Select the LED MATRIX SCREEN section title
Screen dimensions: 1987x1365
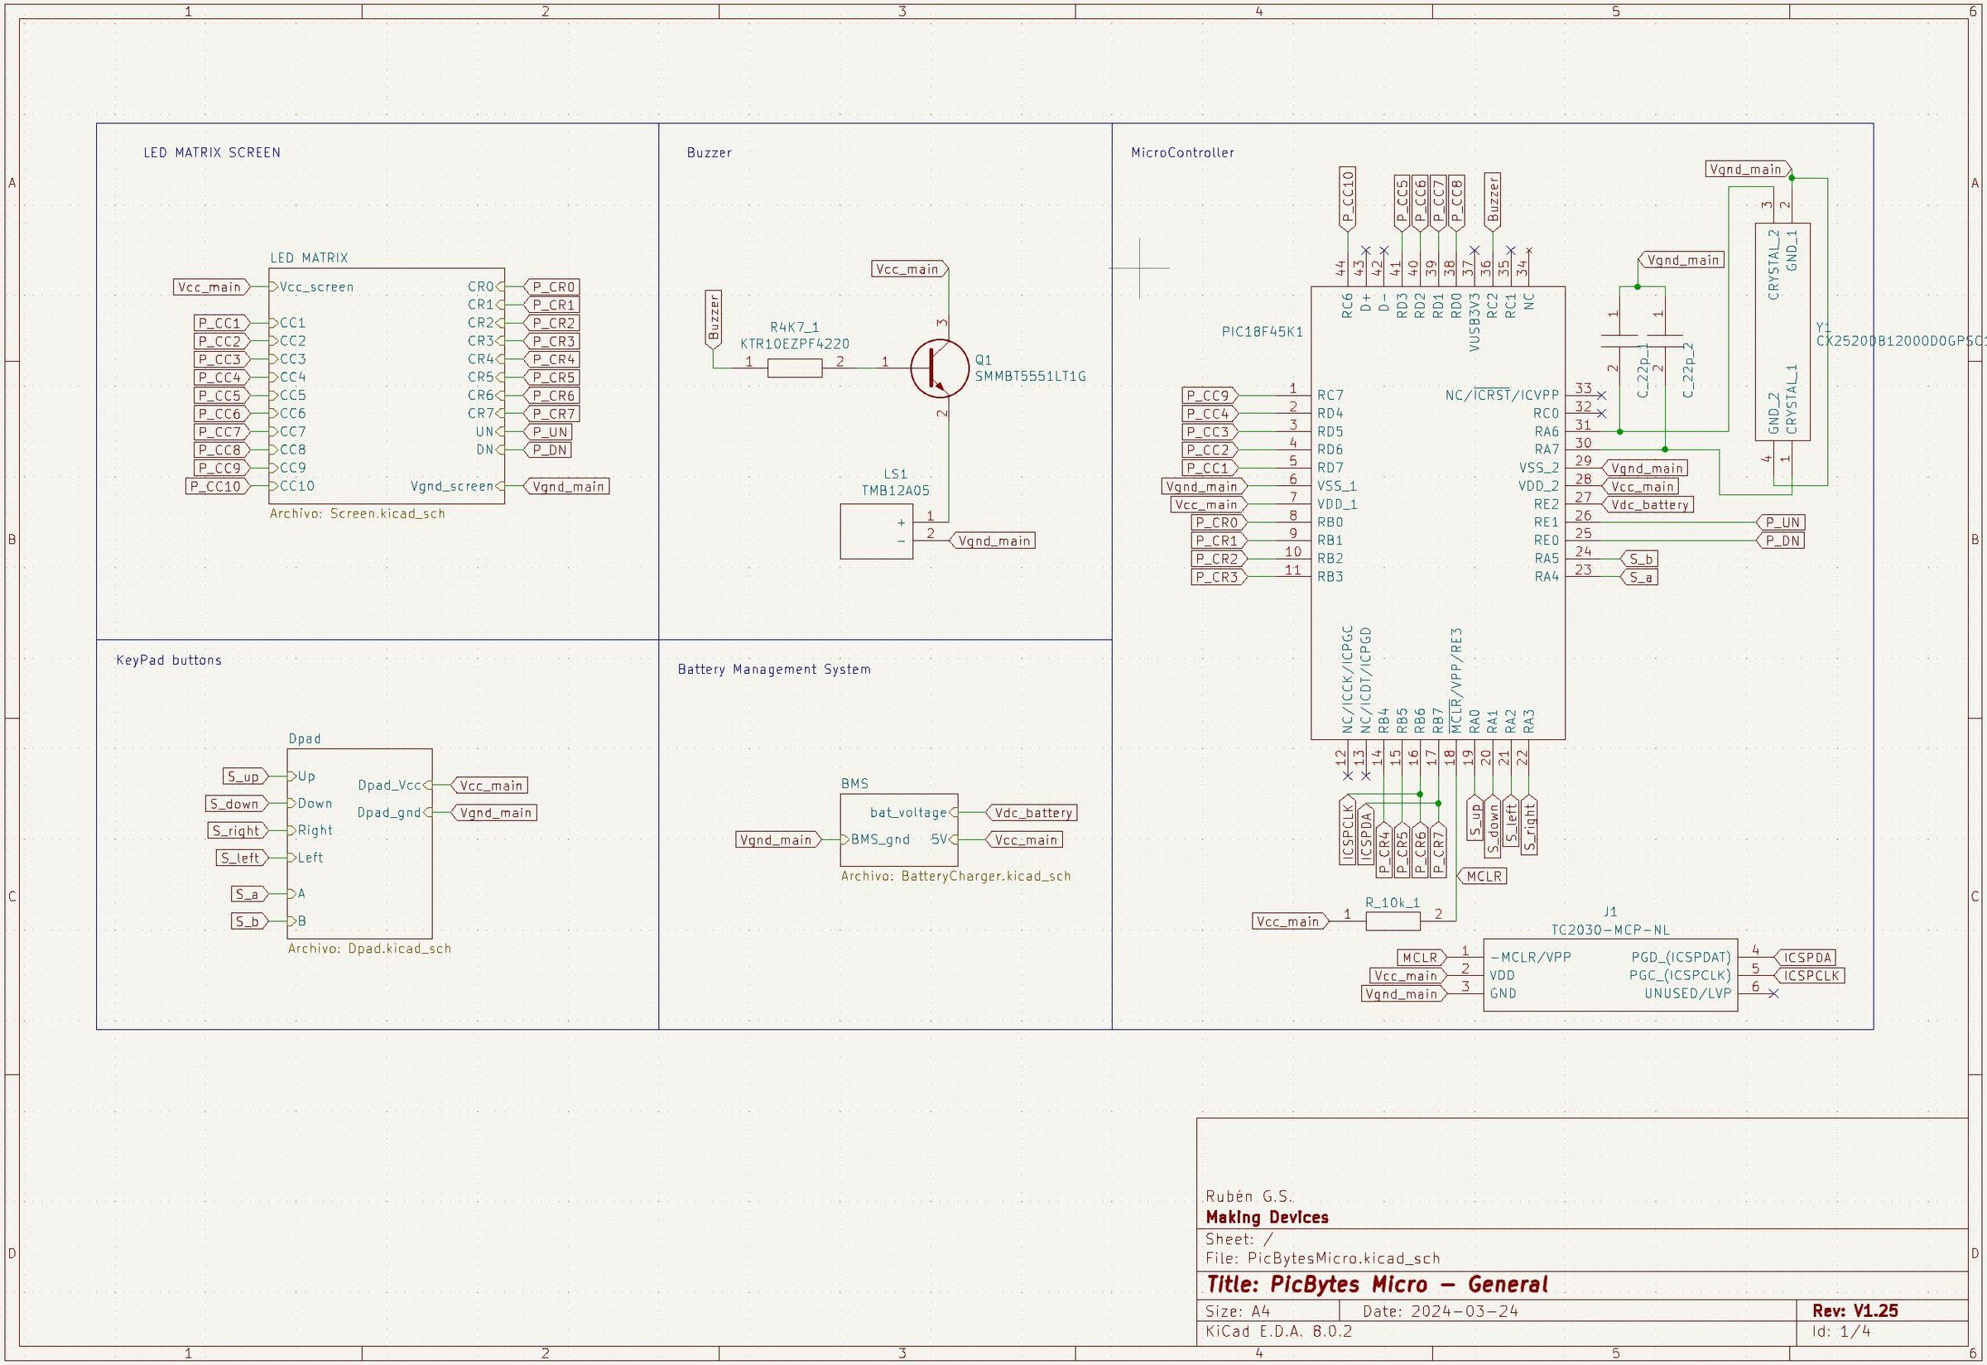pyautogui.click(x=211, y=153)
